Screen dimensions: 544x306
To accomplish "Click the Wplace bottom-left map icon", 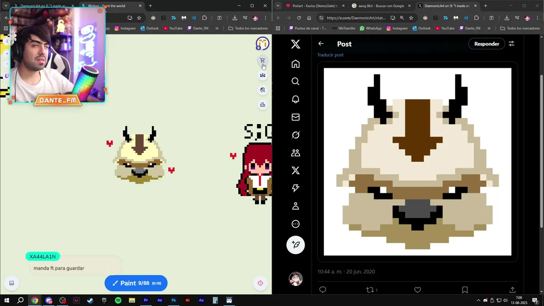I will coord(11,283).
